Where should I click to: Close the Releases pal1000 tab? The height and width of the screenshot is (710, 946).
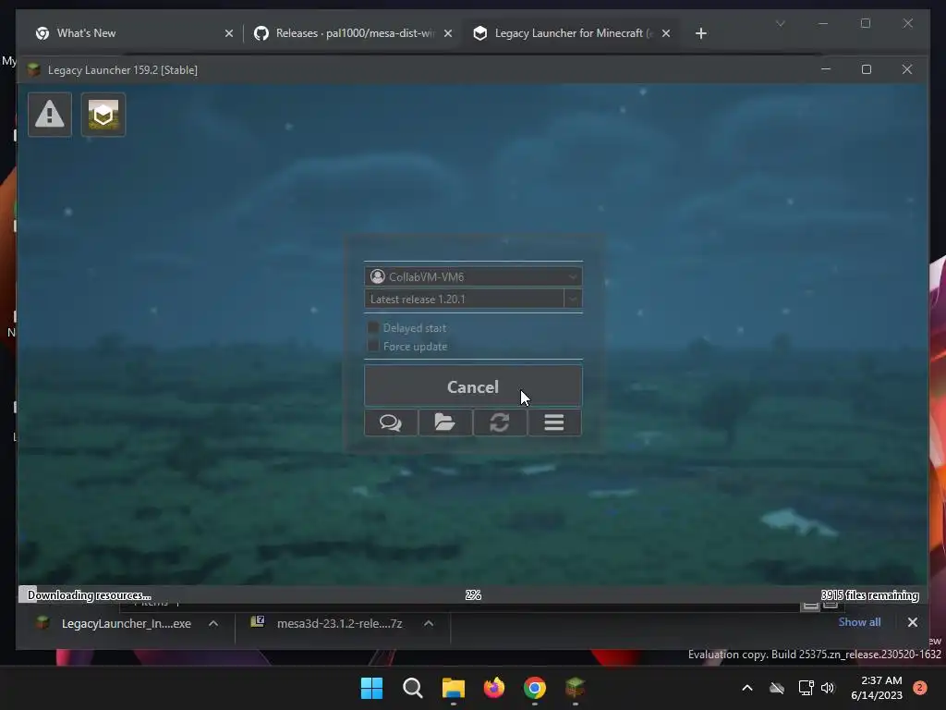(448, 33)
